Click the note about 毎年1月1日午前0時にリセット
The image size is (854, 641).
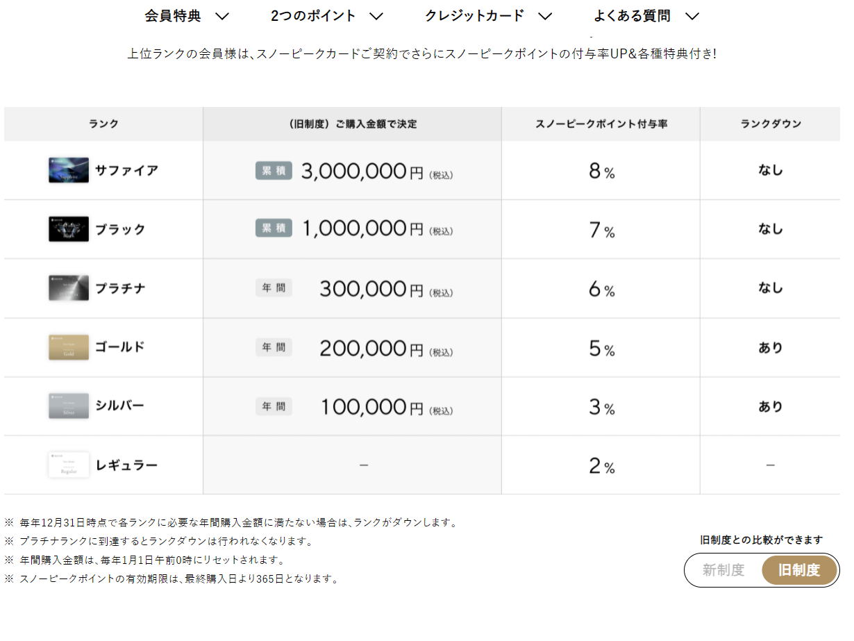(144, 560)
